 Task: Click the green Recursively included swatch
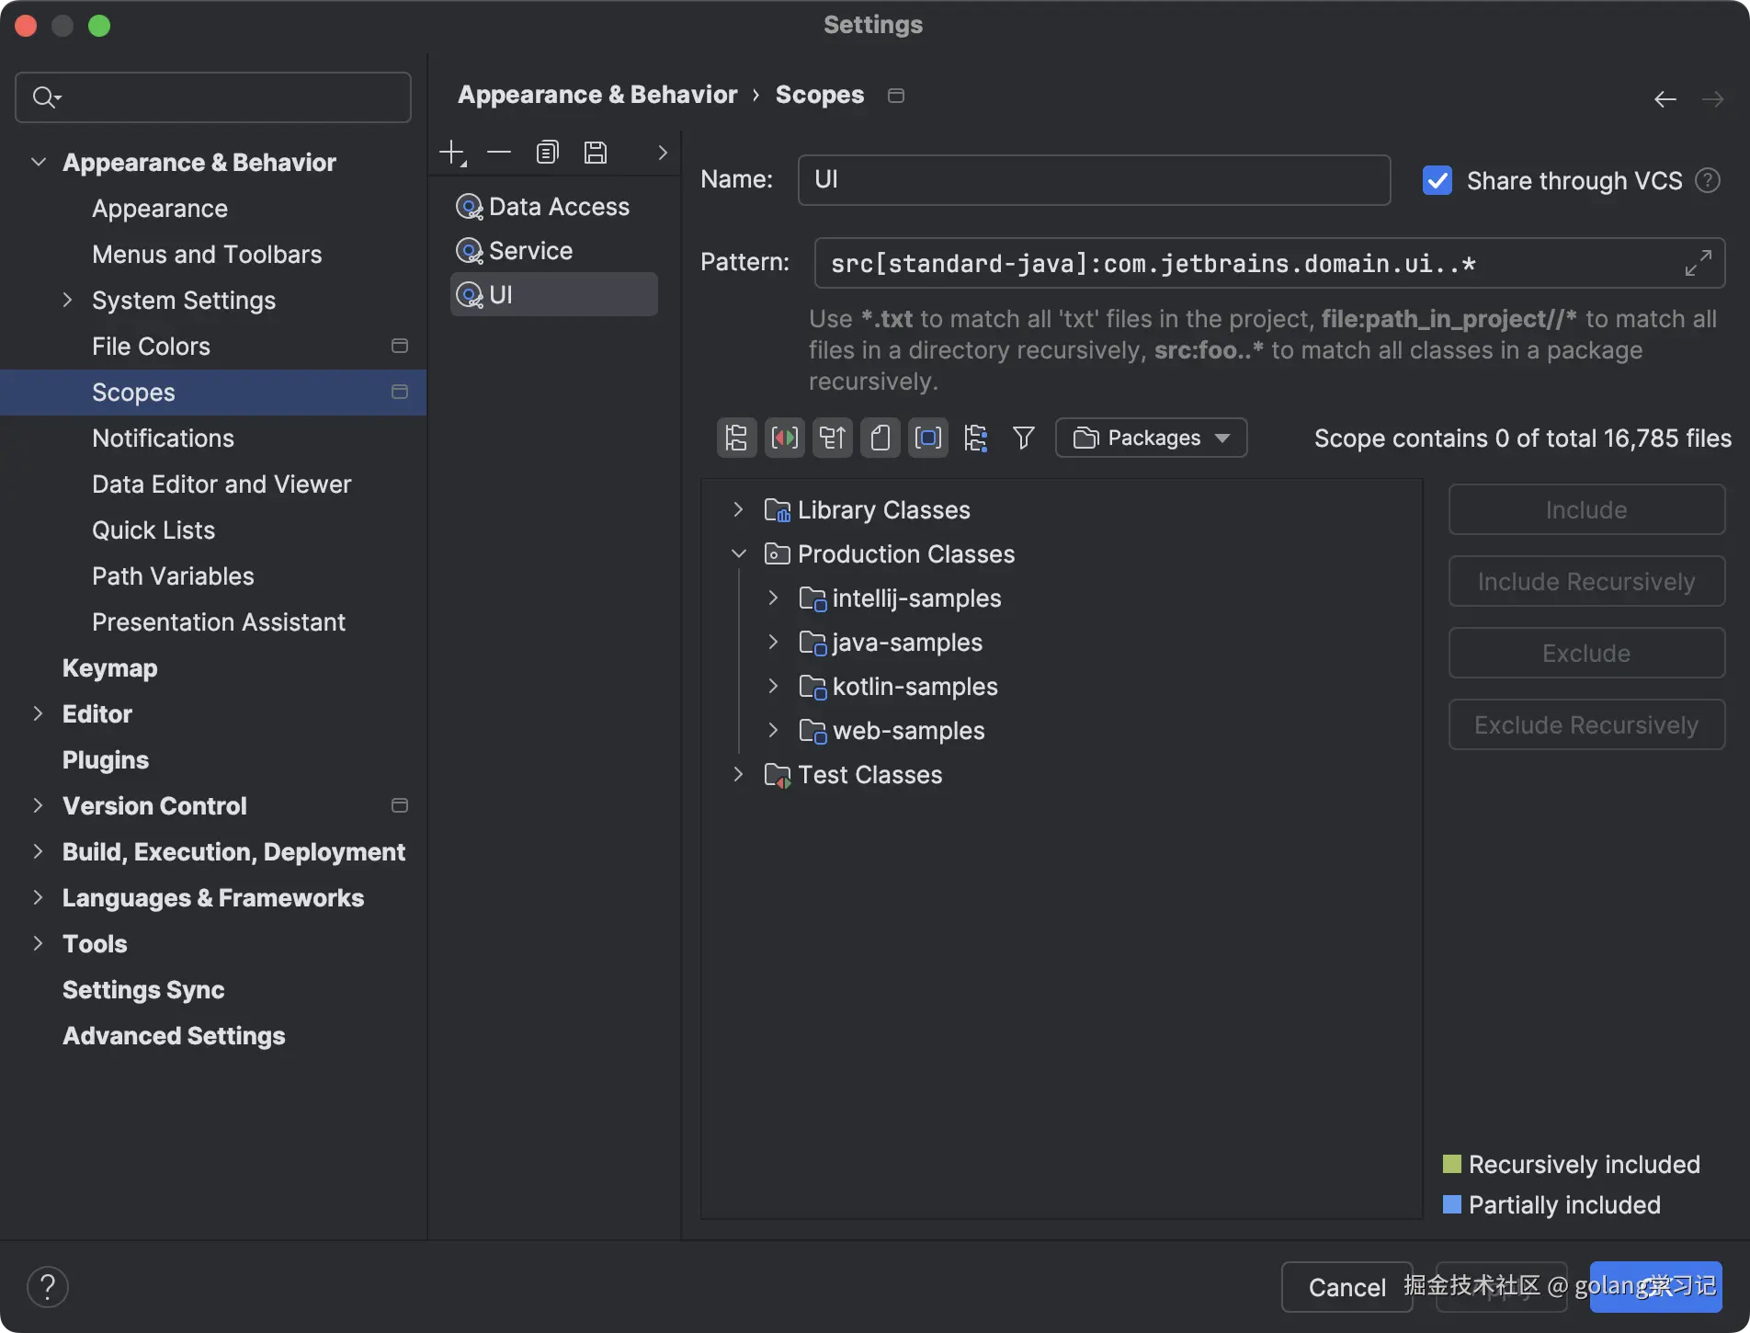[1452, 1165]
